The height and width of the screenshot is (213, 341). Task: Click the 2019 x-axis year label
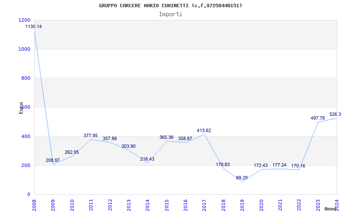[242, 205]
